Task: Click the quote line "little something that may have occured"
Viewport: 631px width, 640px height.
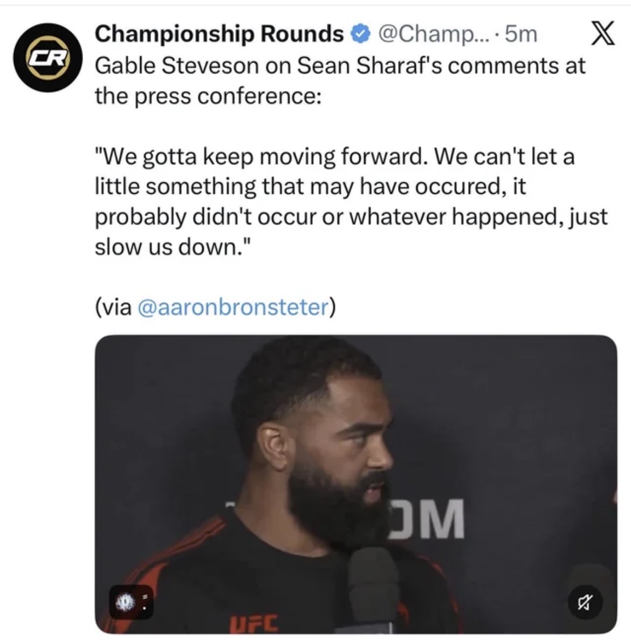Action: pyautogui.click(x=311, y=187)
